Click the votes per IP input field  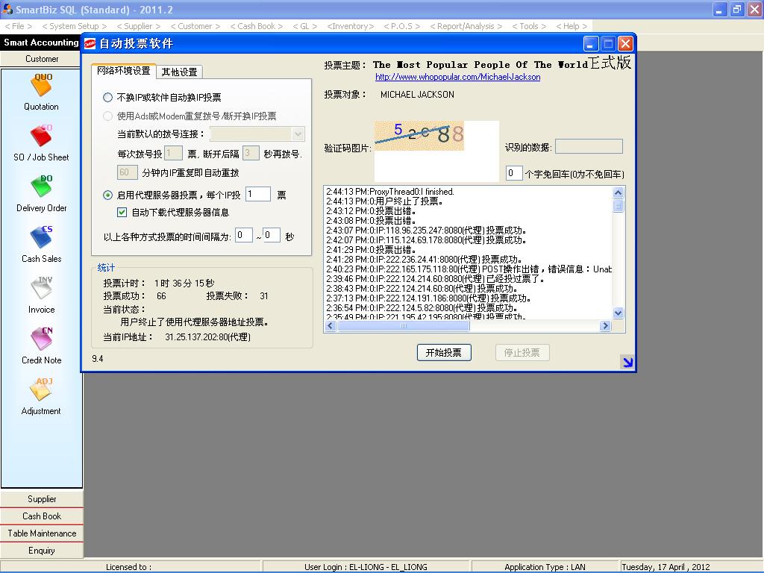pyautogui.click(x=258, y=195)
